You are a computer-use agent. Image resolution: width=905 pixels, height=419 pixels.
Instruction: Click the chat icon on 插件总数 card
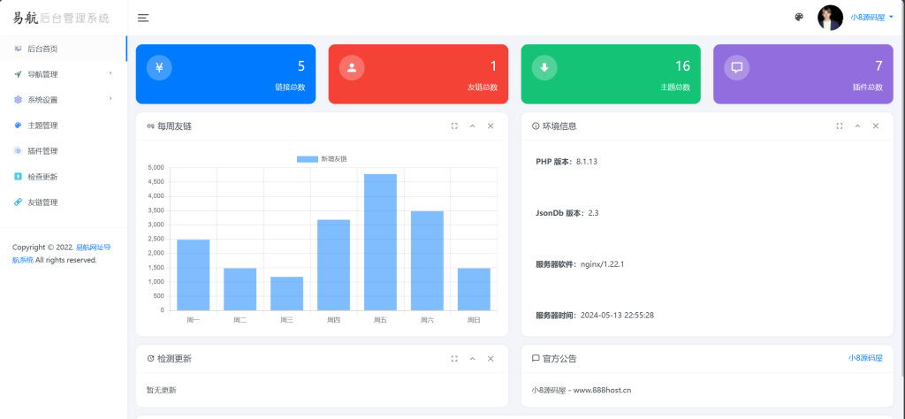click(737, 67)
